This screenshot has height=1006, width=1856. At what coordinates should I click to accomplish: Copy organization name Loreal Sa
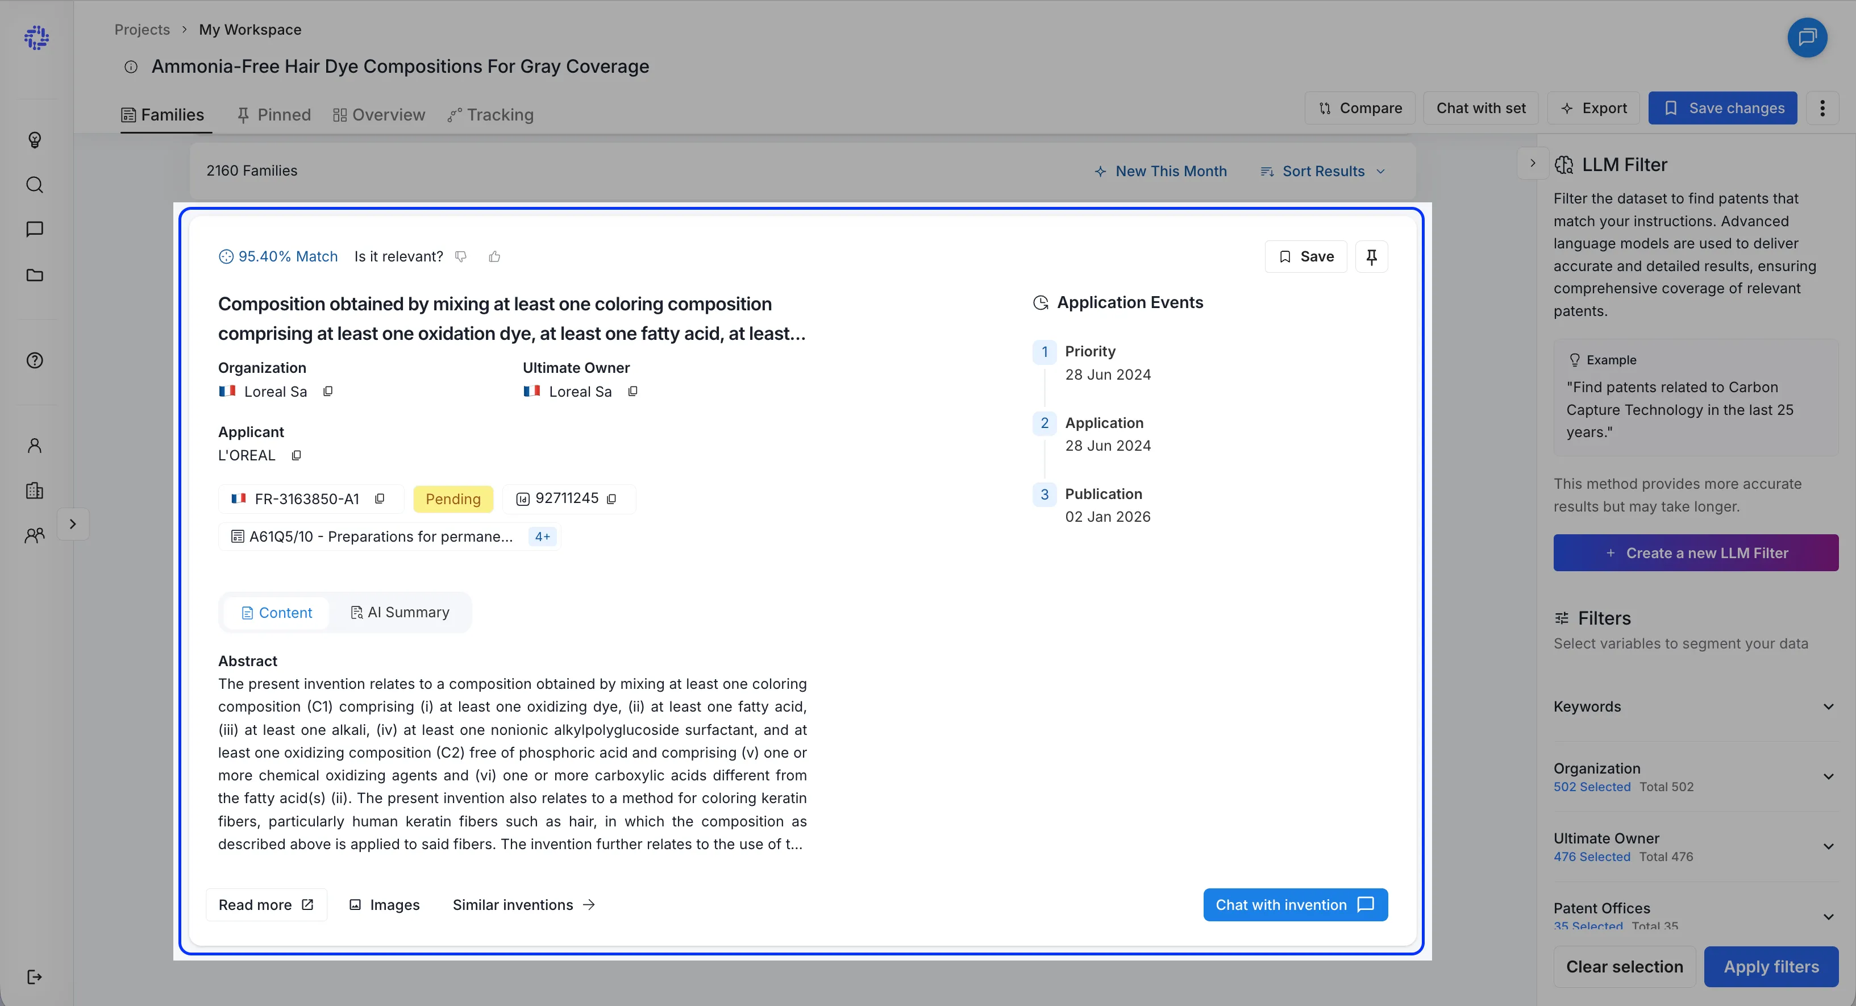click(x=328, y=391)
